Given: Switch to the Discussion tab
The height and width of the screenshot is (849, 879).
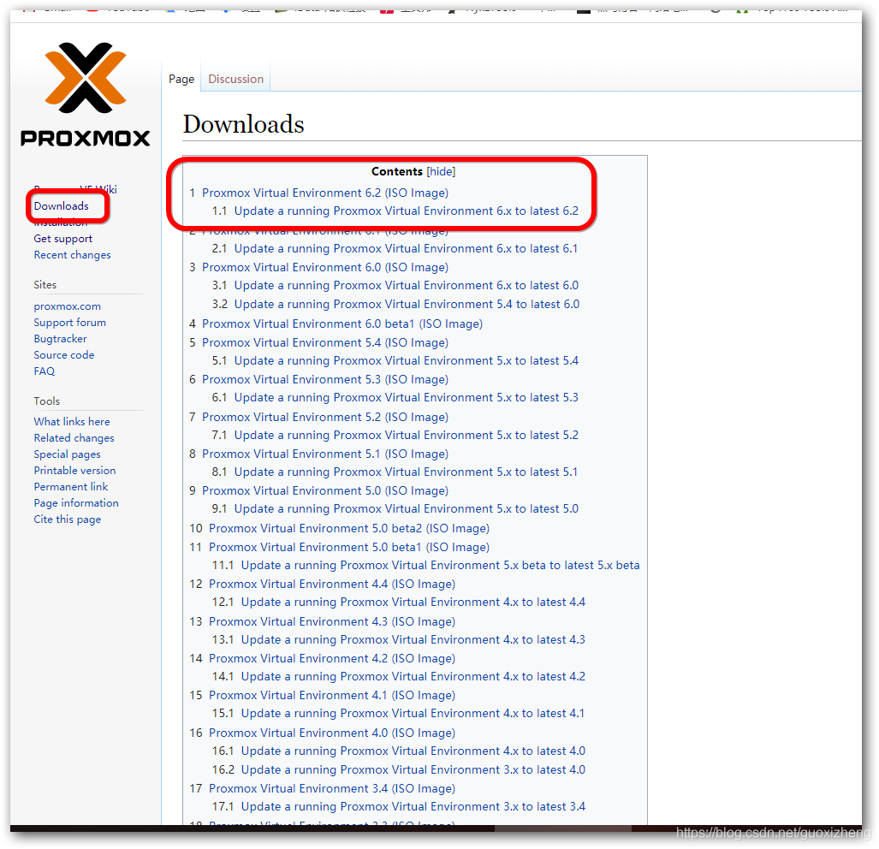Looking at the screenshot, I should (x=235, y=78).
